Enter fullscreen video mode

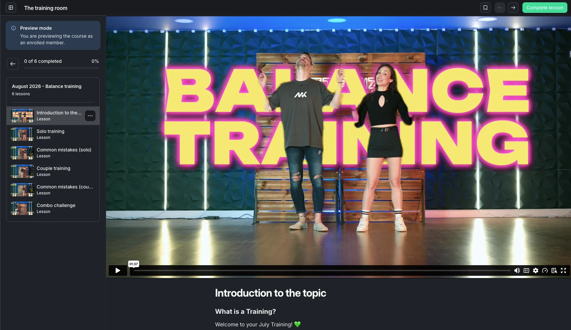point(563,270)
